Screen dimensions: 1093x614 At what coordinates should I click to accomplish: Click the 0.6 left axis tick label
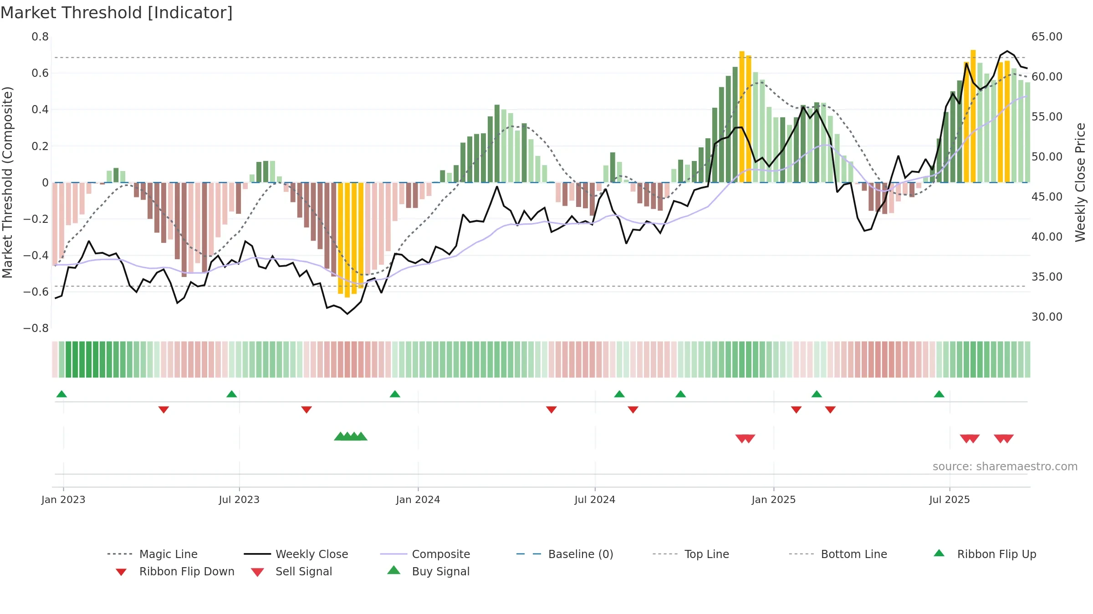click(40, 73)
